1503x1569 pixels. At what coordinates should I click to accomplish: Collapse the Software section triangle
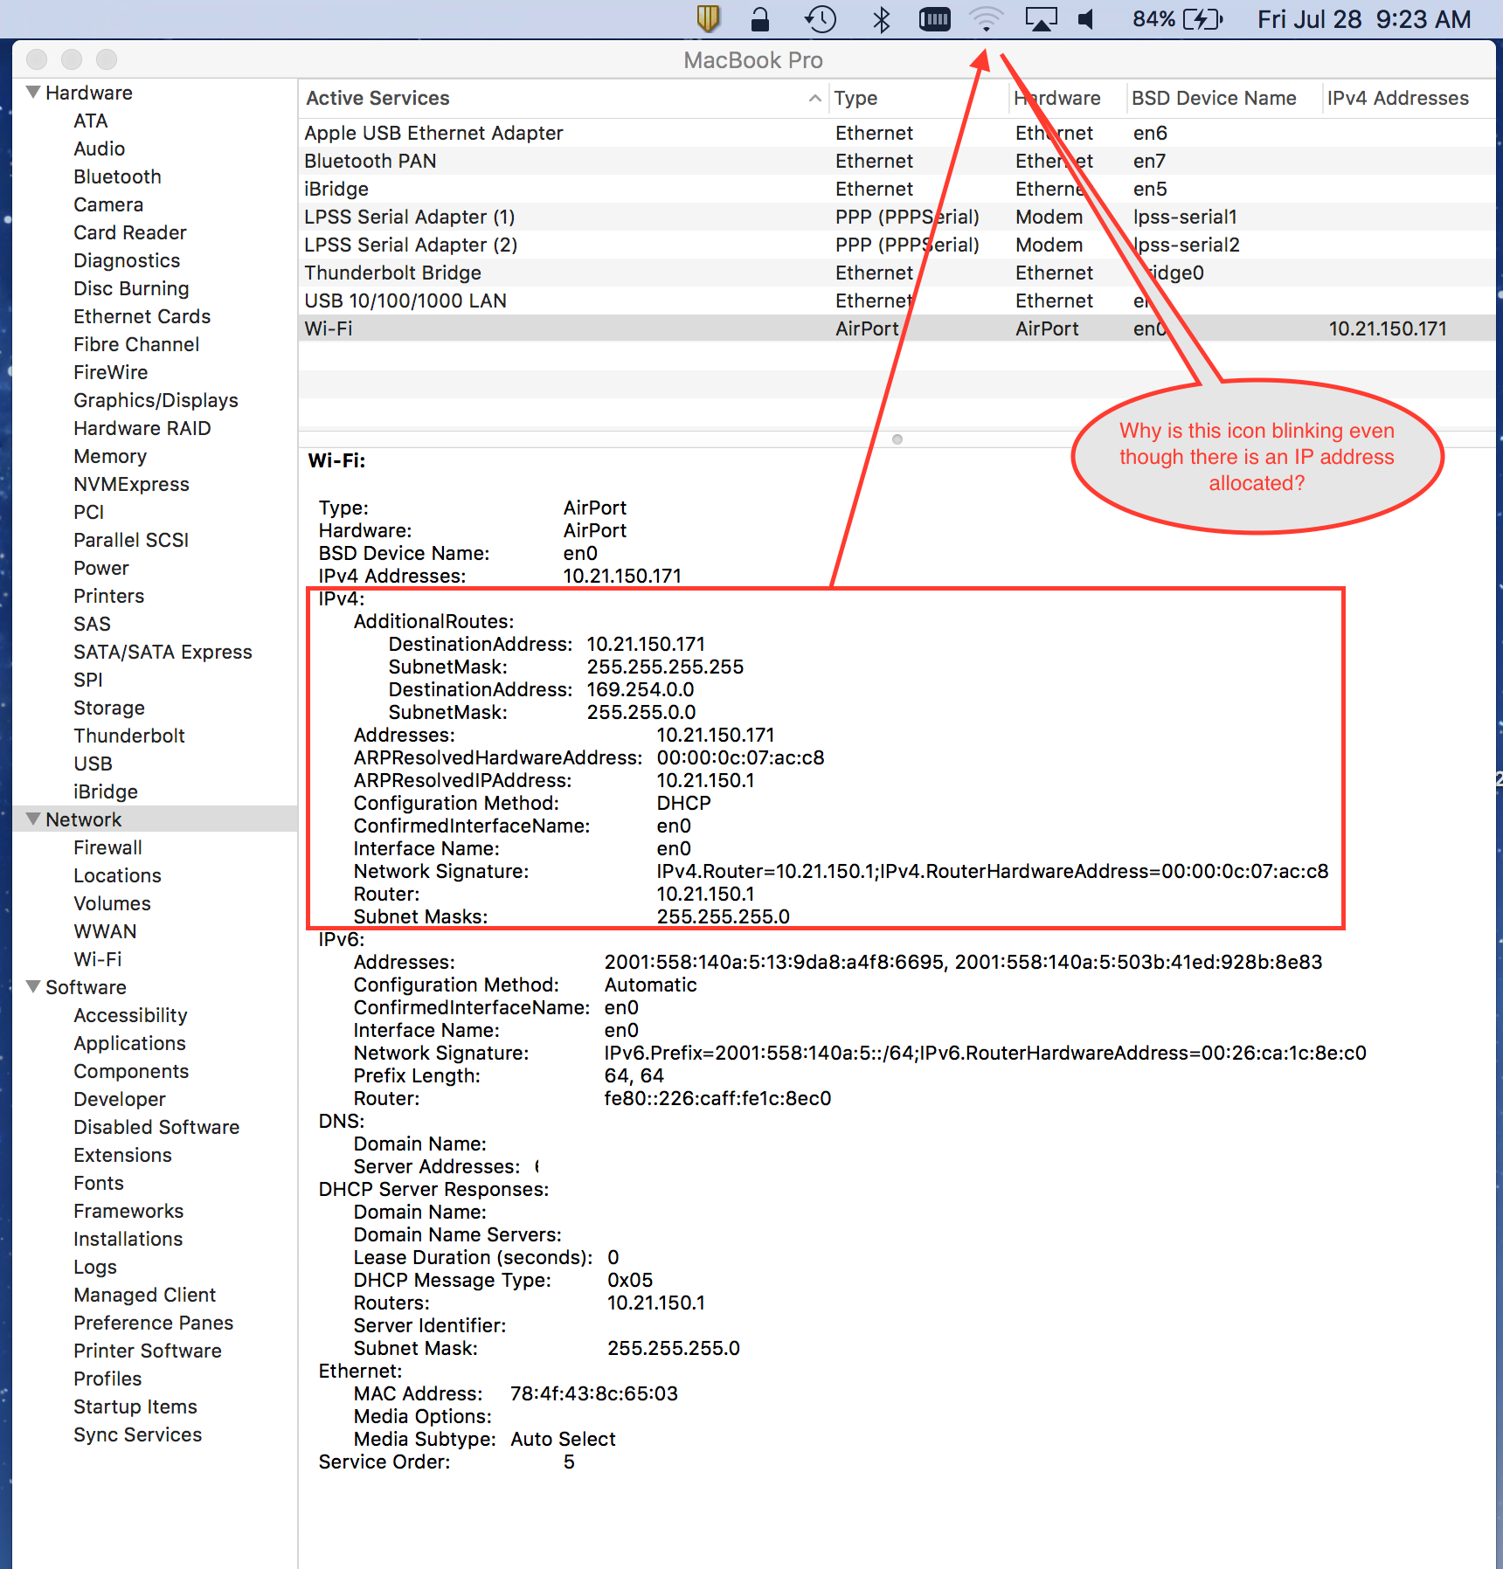tap(34, 986)
